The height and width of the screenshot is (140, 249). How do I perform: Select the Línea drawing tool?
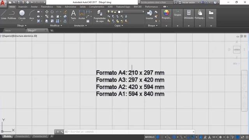[x=4, y=15]
